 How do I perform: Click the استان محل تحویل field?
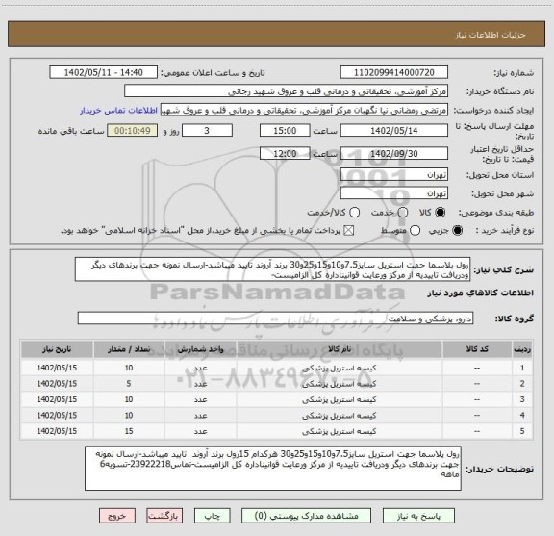point(394,175)
